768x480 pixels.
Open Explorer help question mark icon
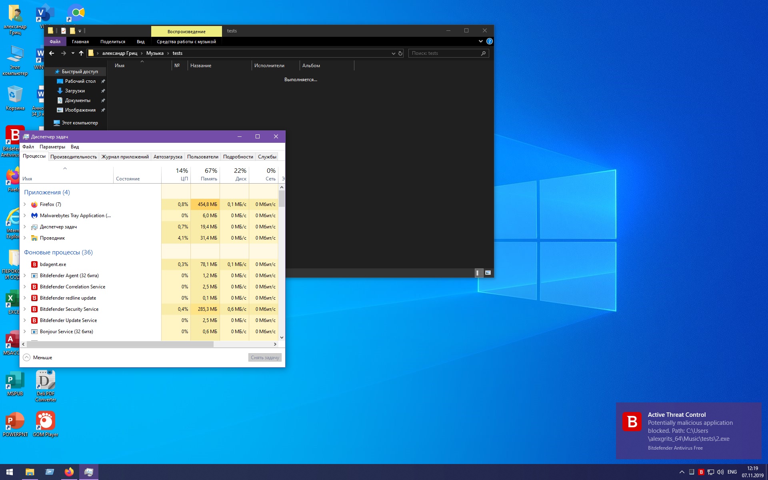click(x=489, y=41)
